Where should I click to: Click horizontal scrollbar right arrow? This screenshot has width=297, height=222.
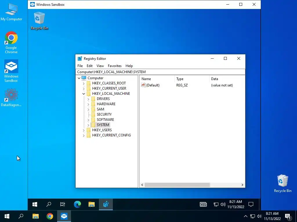tap(242, 185)
